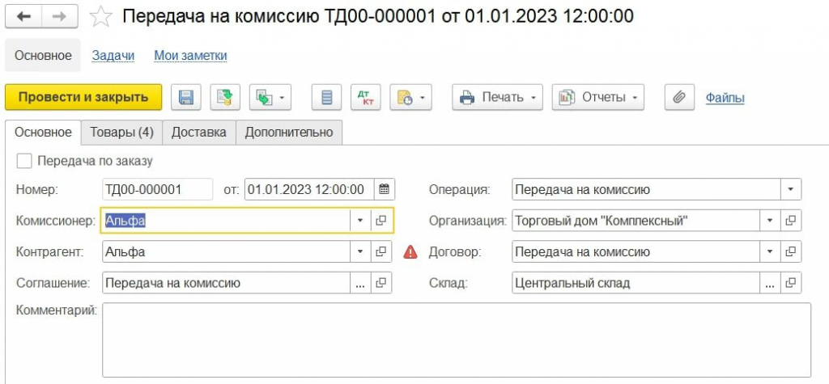
Task: Open the calendar picker for the date field
Action: click(x=385, y=189)
